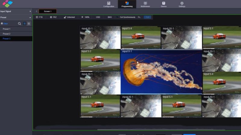The image size is (241, 135).
Task: Click the horizontal scrollbar under the canvas
Action: (161, 130)
